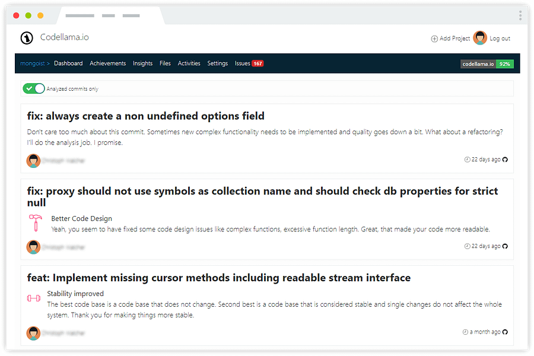Open GitHub icon on the cursor methods commit
Image resolution: width=534 pixels, height=356 pixels.
tap(505, 332)
